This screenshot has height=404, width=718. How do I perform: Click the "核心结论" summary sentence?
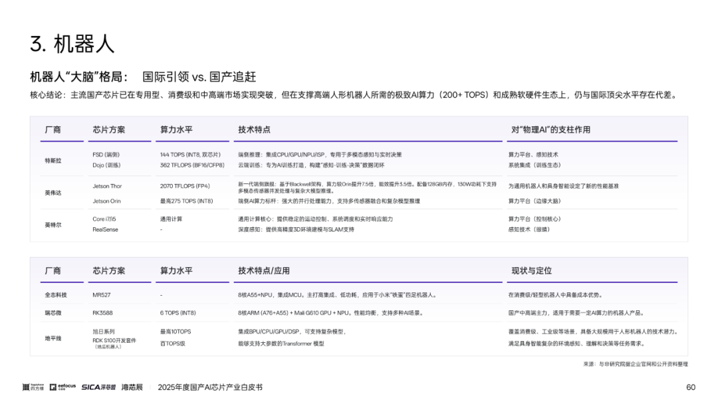coord(354,95)
